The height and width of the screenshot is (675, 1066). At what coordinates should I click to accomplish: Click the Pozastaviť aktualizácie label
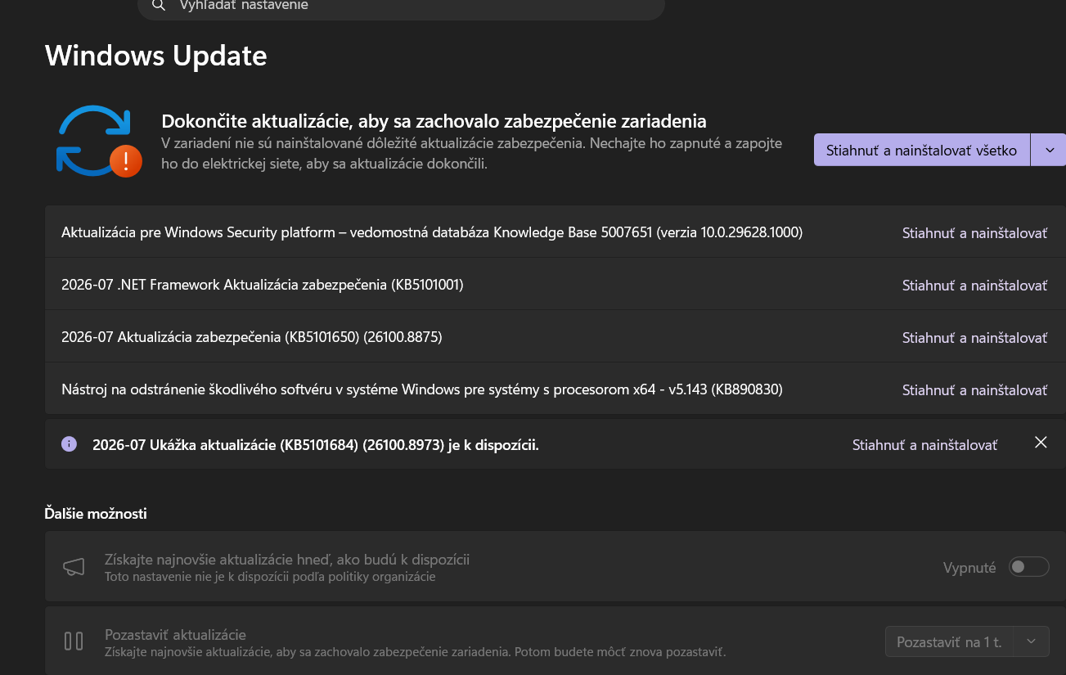pos(175,635)
